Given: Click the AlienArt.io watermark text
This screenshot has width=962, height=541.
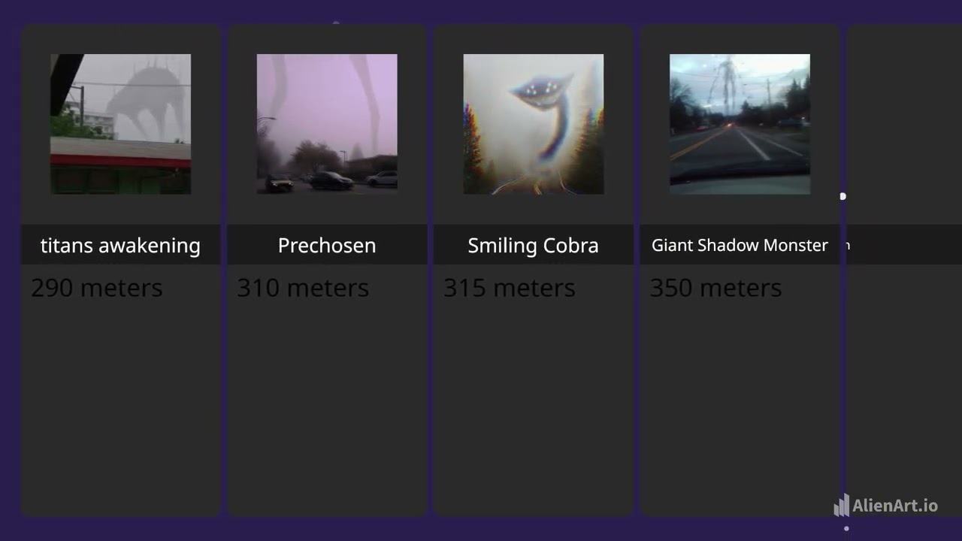Looking at the screenshot, I should pos(895,506).
